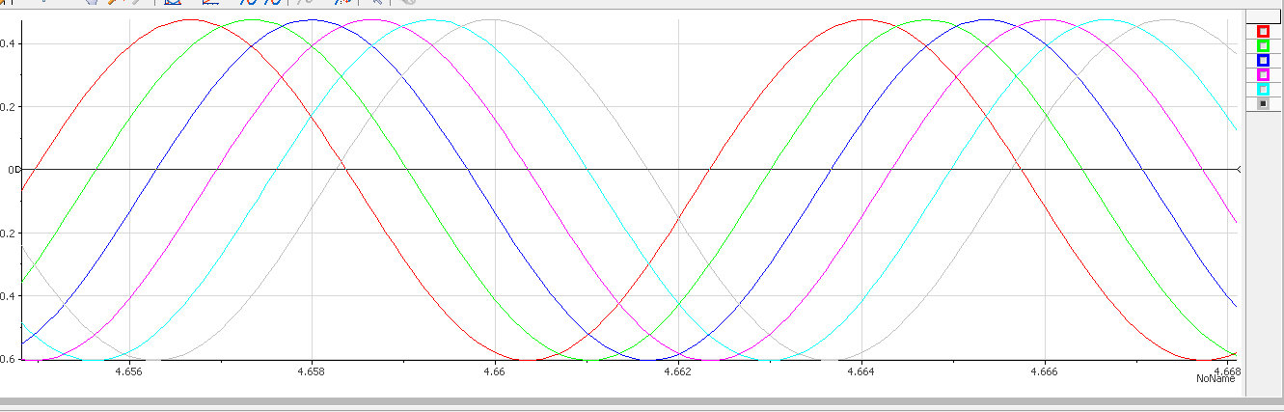Toggle the blue trace legend checkbox
The width and height of the screenshot is (1284, 412).
point(1263,61)
